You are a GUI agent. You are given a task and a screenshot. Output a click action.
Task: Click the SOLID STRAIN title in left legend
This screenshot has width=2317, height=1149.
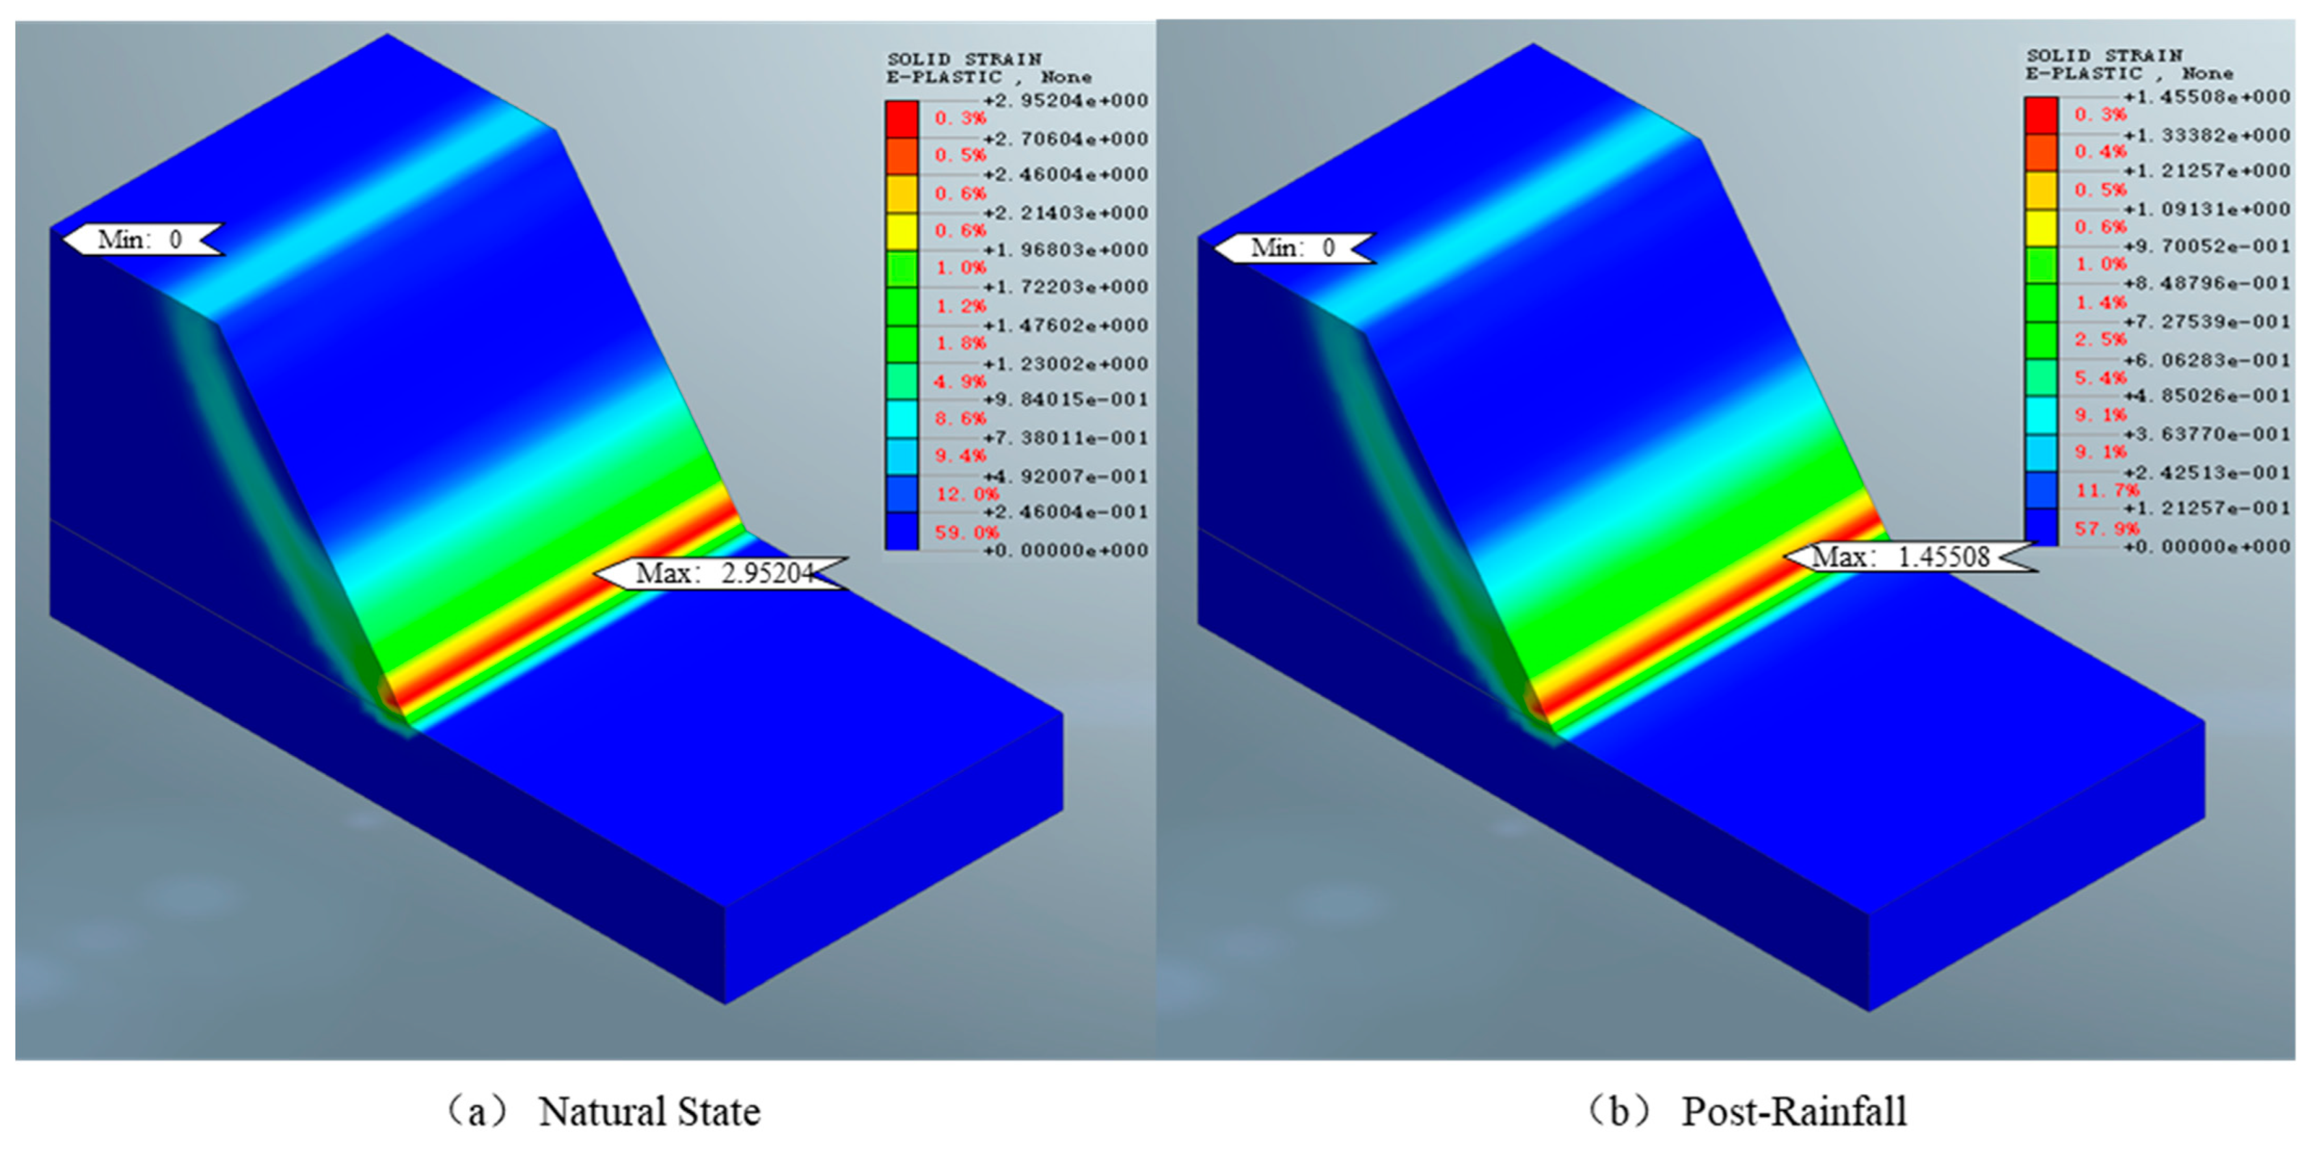(964, 59)
